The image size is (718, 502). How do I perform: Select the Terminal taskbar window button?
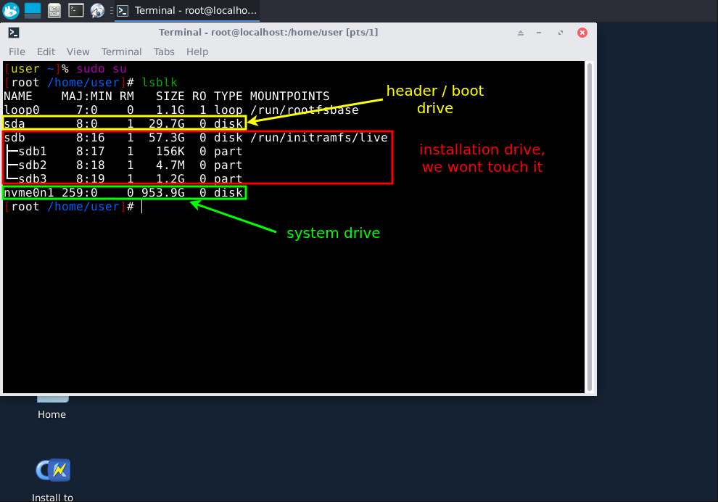click(x=186, y=10)
